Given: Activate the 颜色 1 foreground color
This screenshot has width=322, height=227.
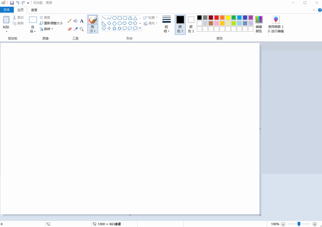Looking at the screenshot, I should point(180,25).
